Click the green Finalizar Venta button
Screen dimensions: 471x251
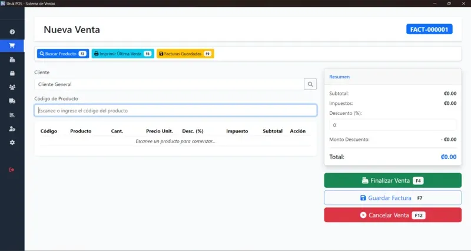click(393, 180)
